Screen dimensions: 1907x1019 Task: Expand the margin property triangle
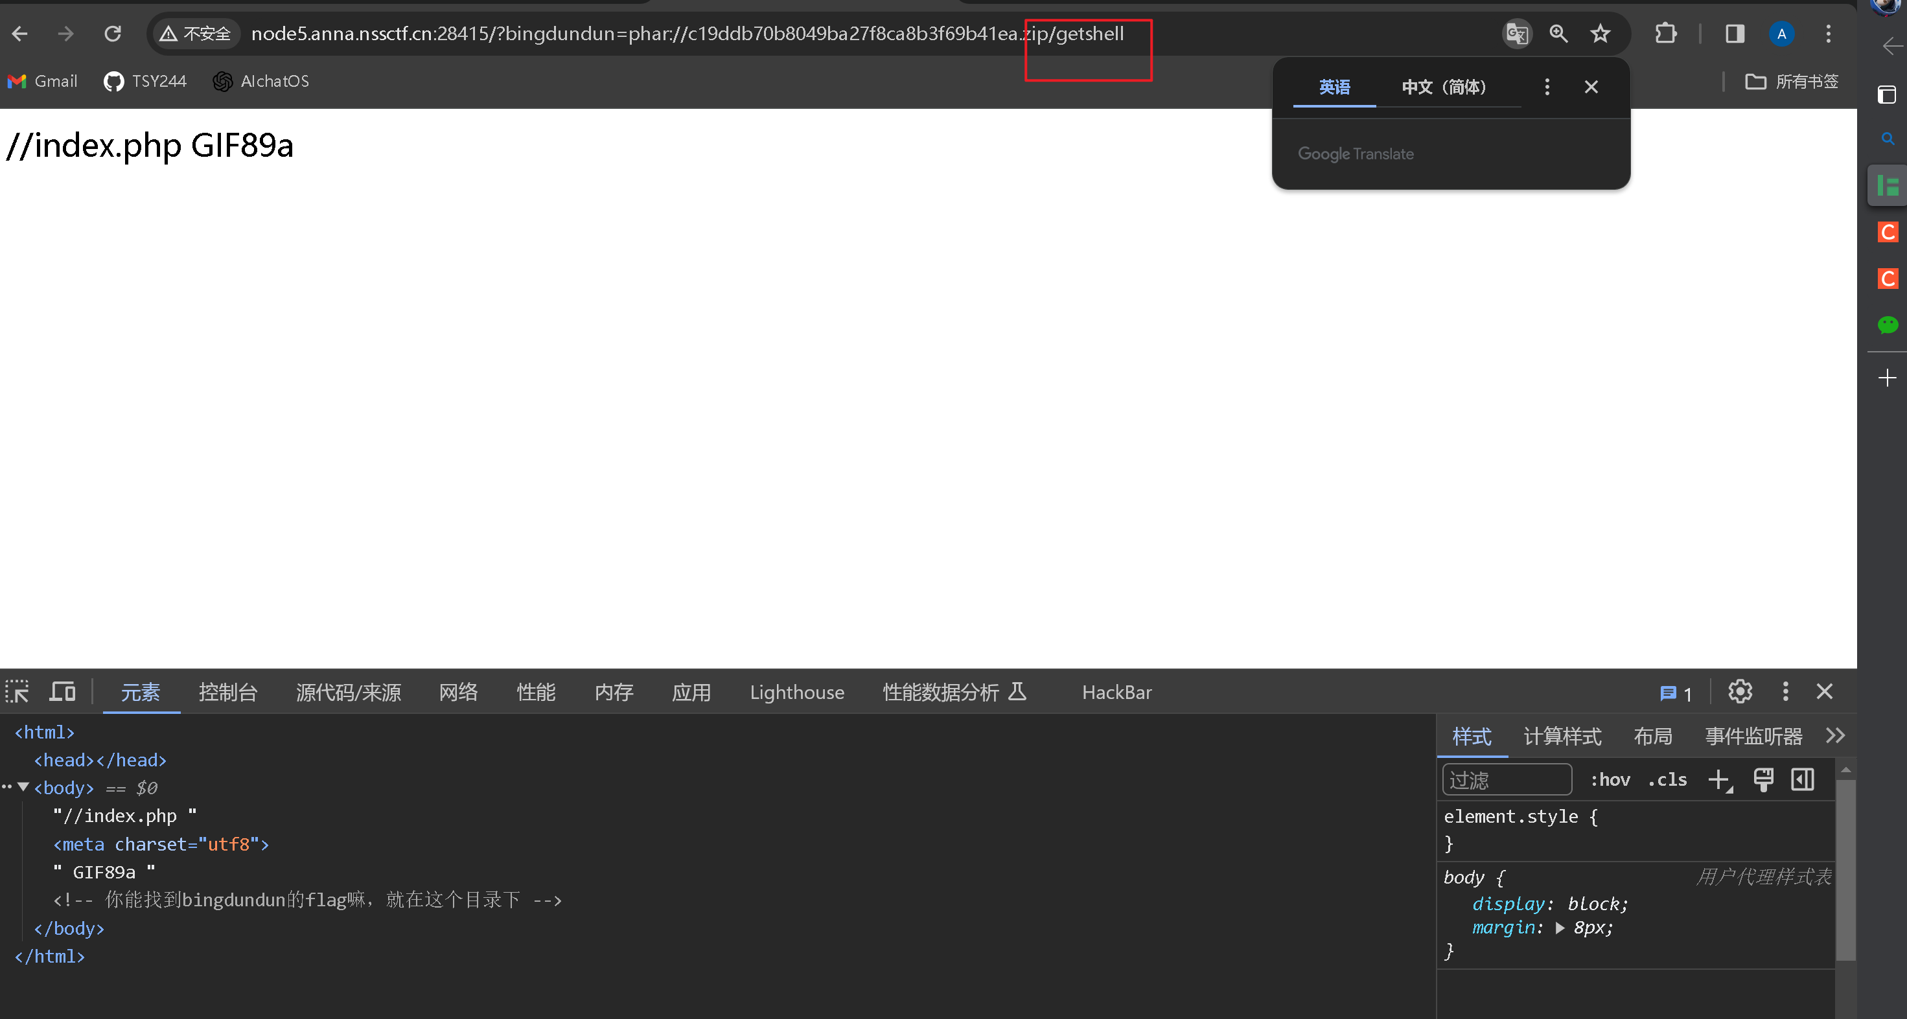[1560, 927]
